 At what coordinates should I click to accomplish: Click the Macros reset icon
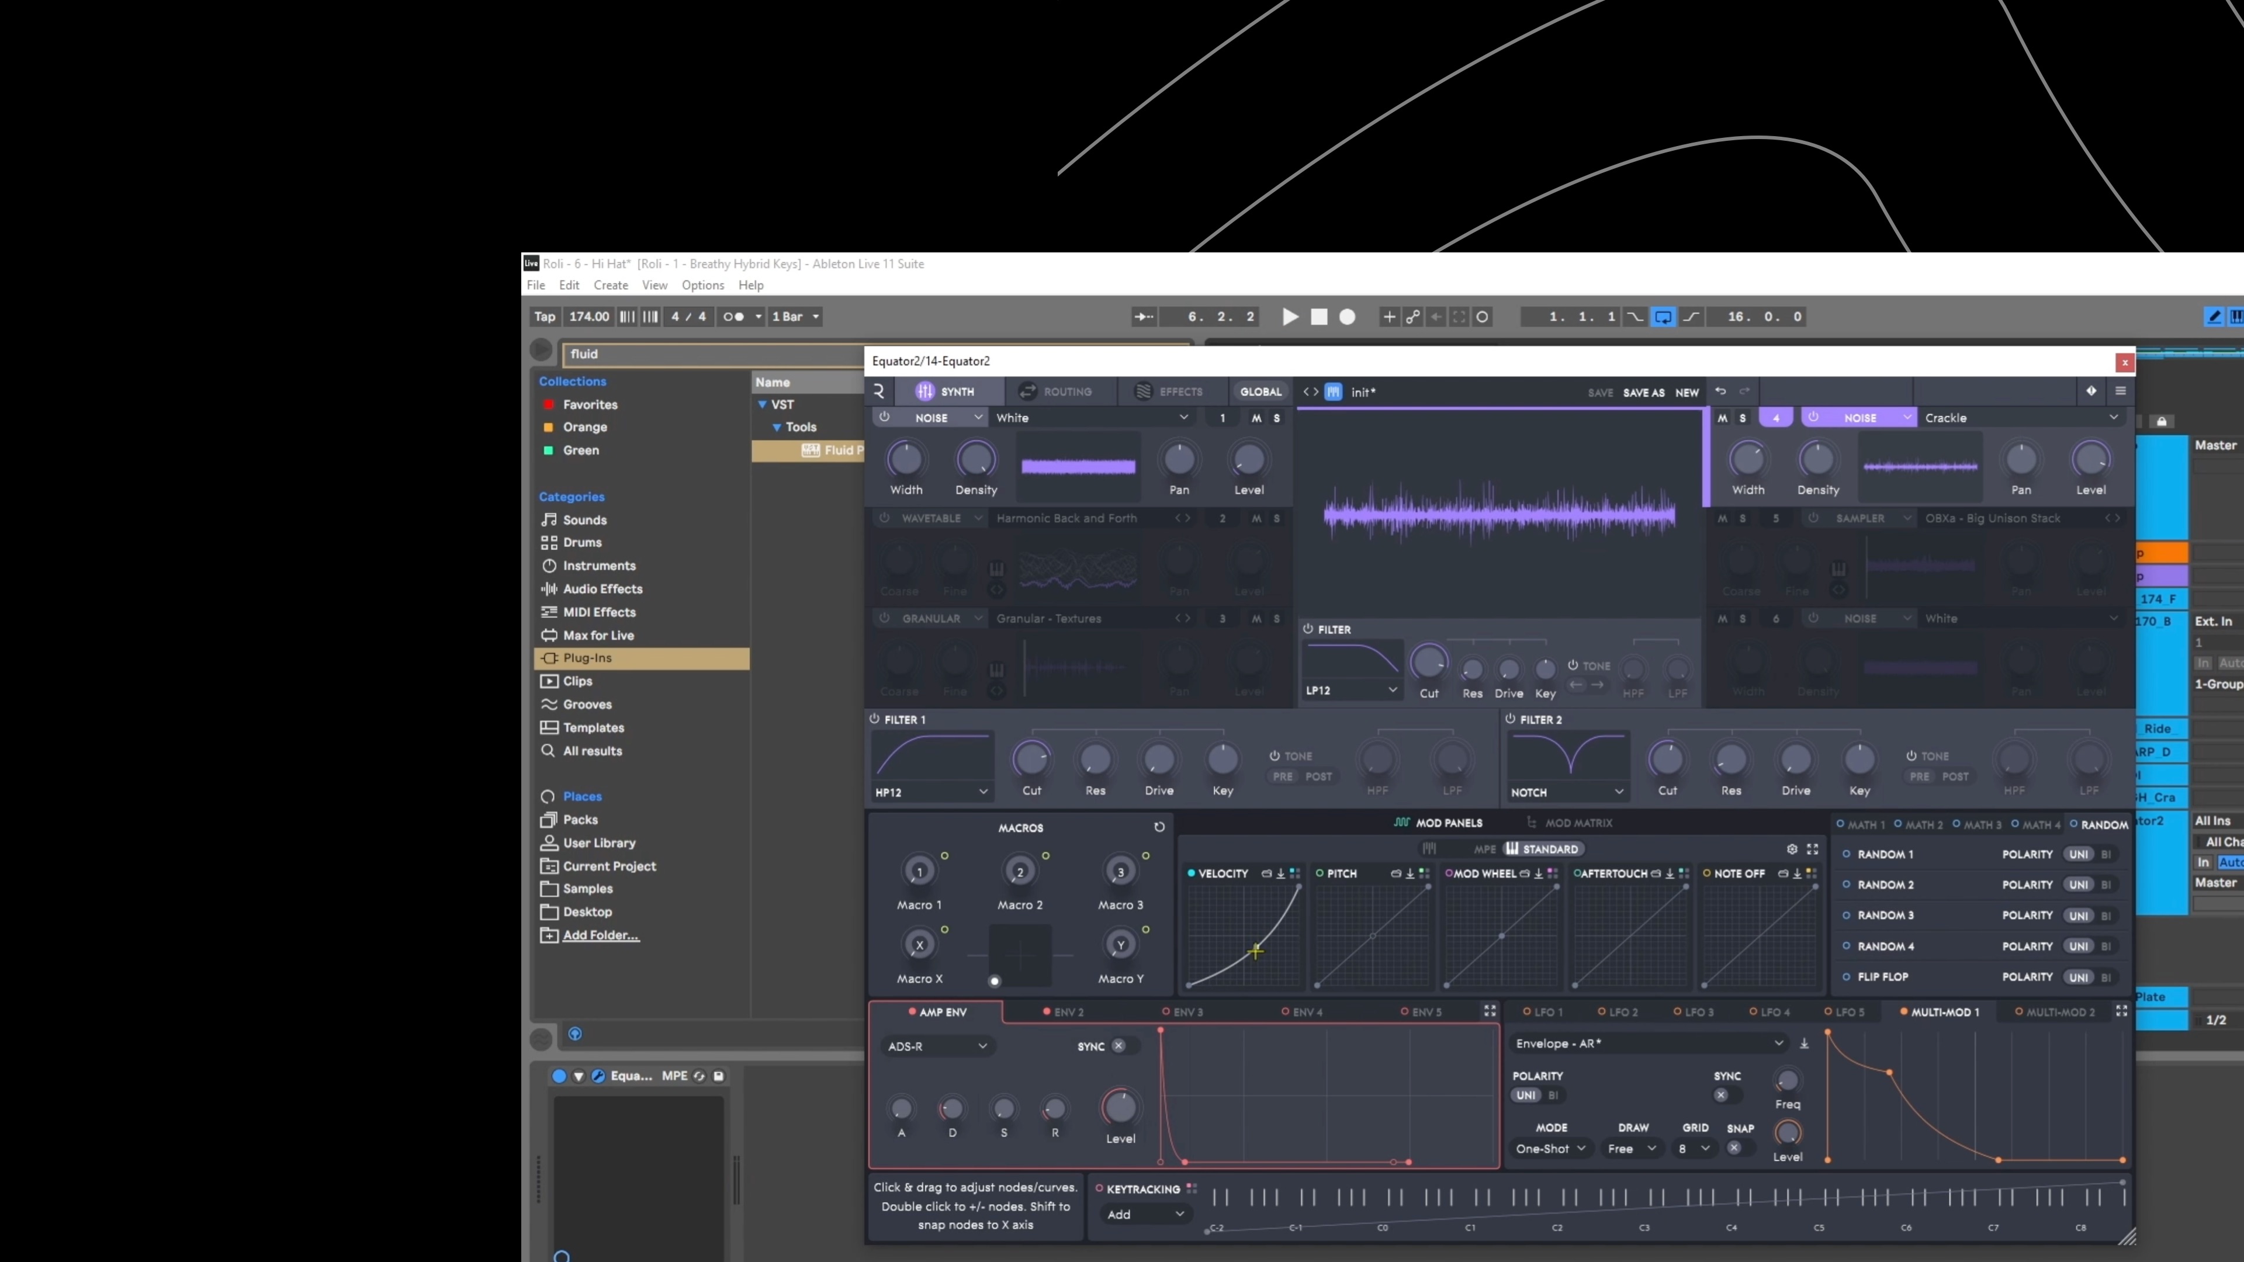pyautogui.click(x=1159, y=827)
